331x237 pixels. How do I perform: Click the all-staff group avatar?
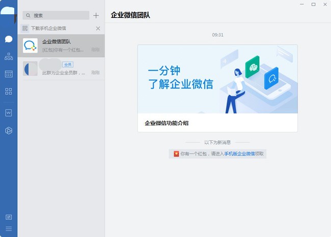click(30, 68)
